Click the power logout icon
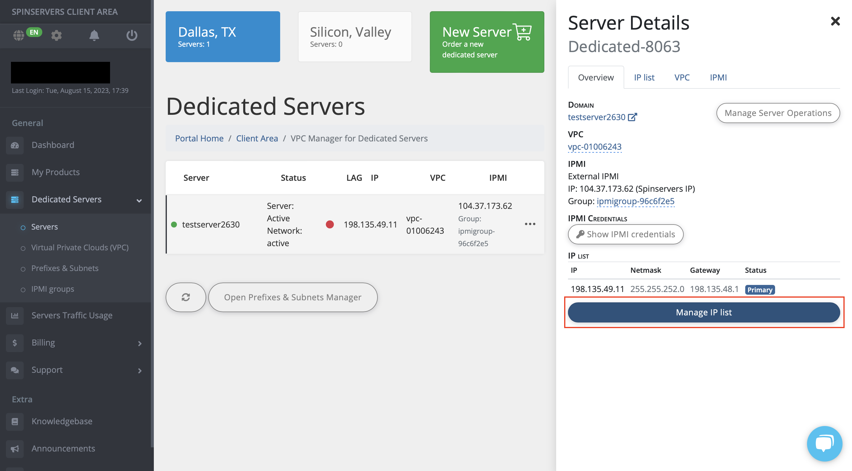Image resolution: width=852 pixels, height=471 pixels. (132, 35)
